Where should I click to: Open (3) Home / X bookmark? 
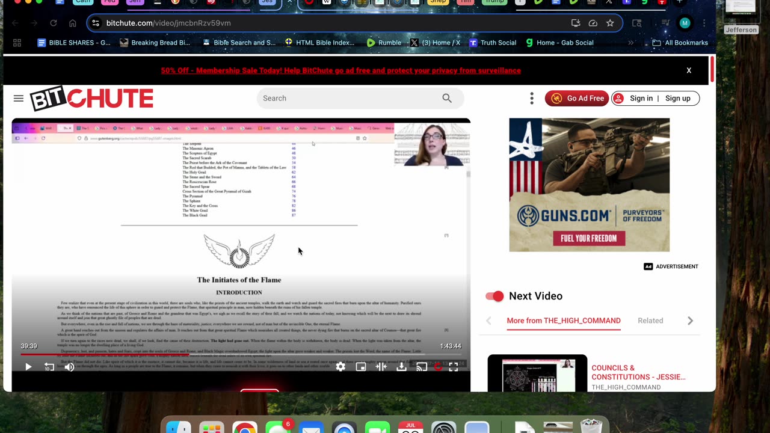tap(435, 43)
